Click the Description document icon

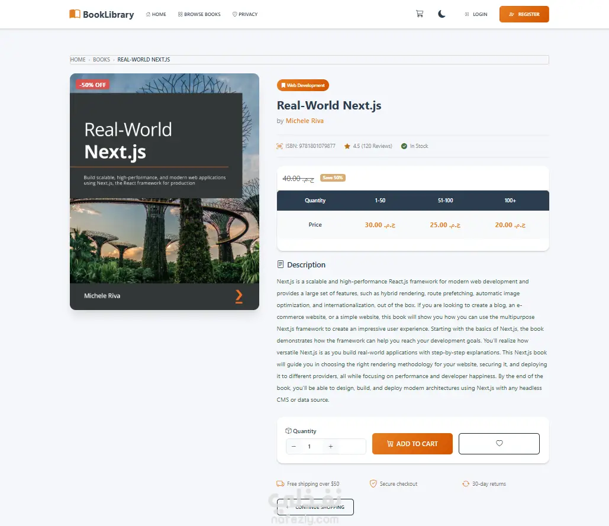[281, 264]
